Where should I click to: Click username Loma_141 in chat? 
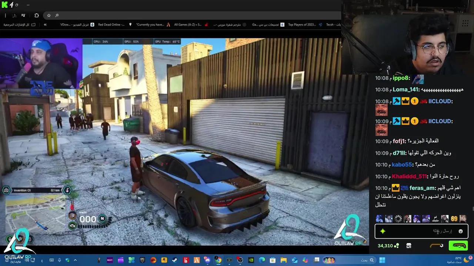click(x=406, y=89)
